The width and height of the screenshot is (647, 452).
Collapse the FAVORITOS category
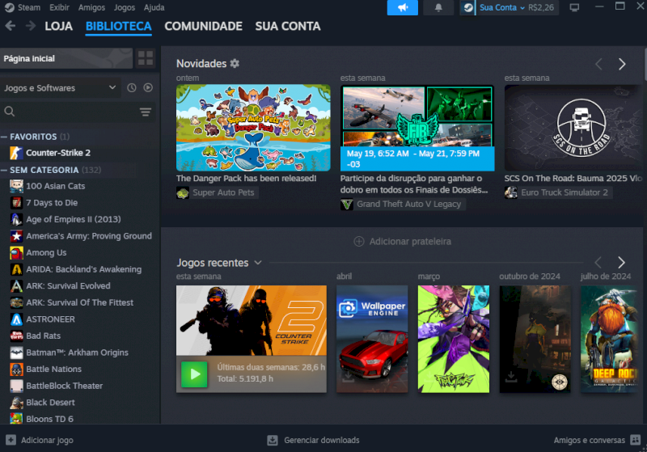tap(4, 137)
